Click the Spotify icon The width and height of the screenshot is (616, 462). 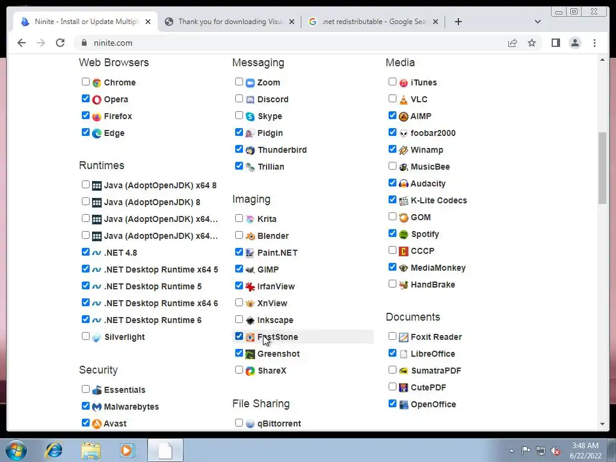(404, 235)
